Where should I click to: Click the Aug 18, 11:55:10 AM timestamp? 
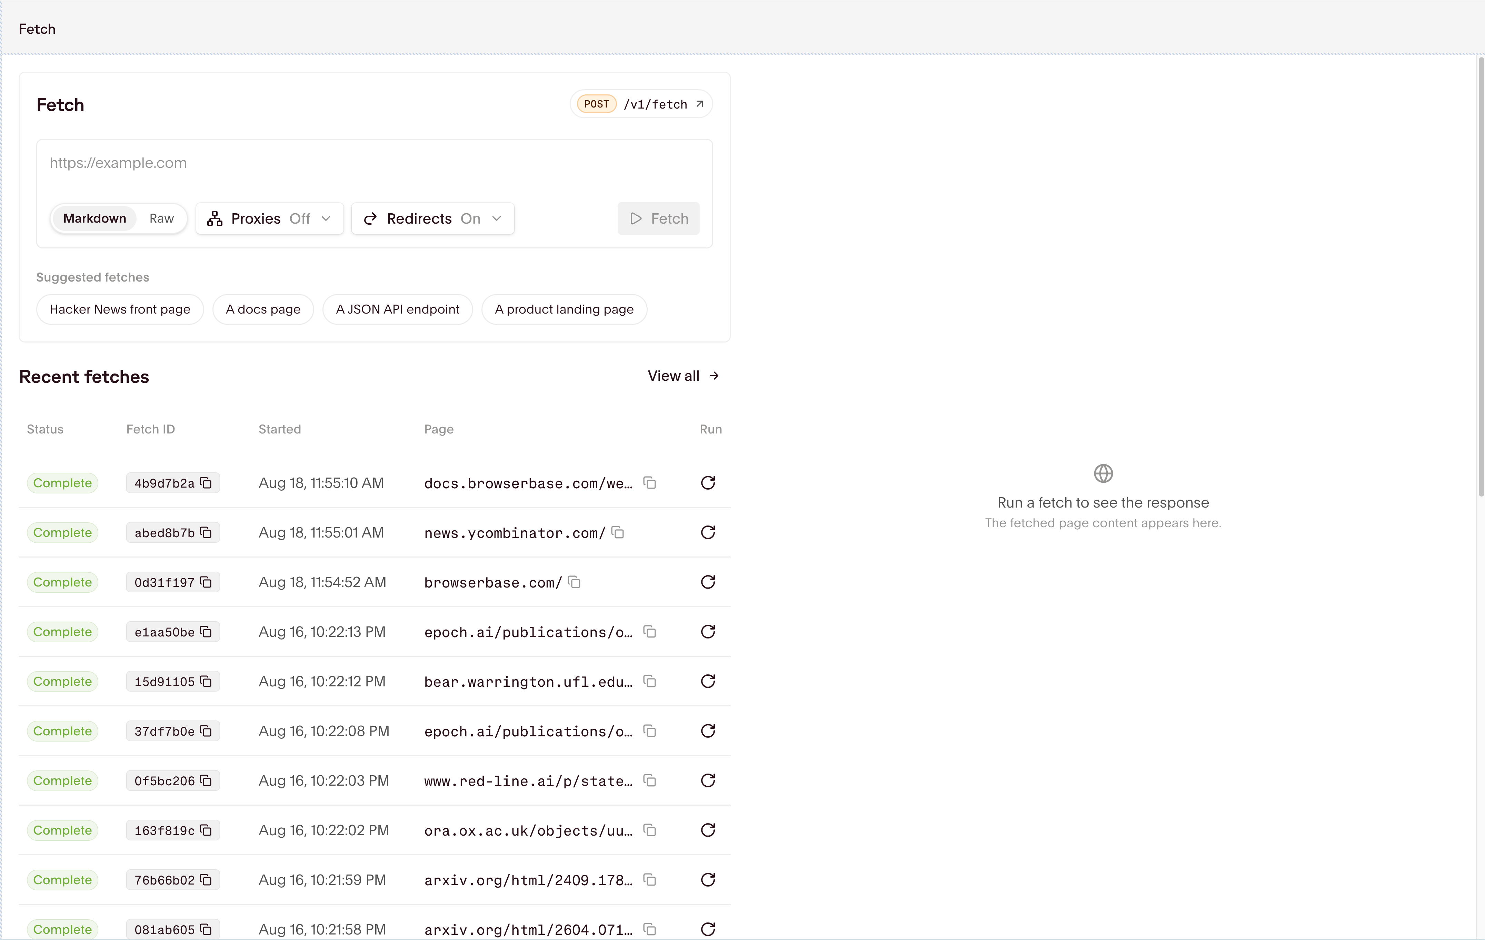pos(321,483)
